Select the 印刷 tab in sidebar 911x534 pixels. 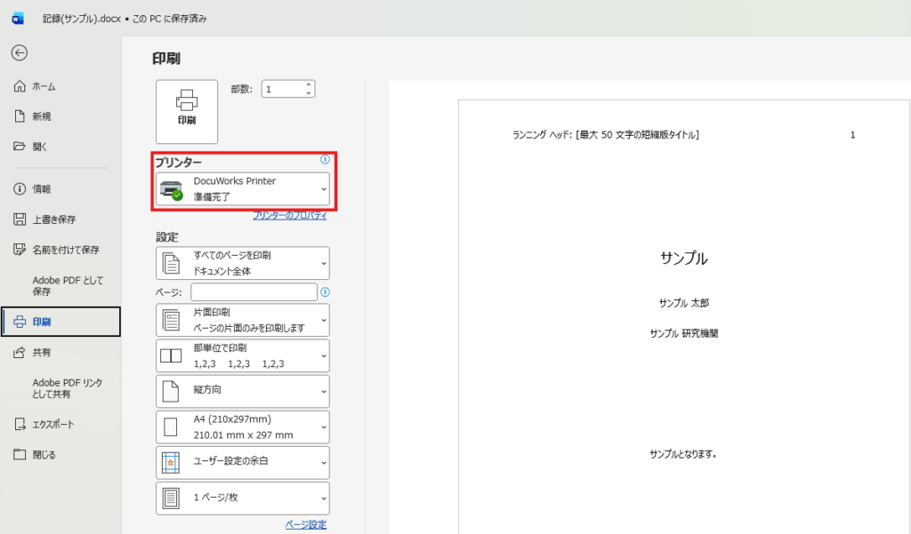60,322
